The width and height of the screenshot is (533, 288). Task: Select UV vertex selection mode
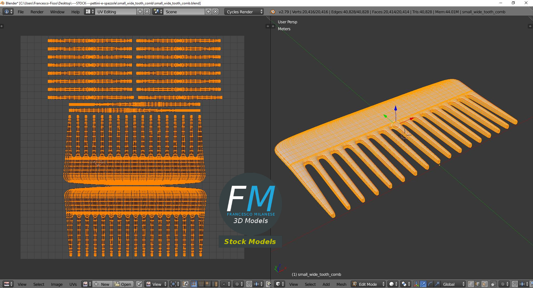click(x=194, y=284)
